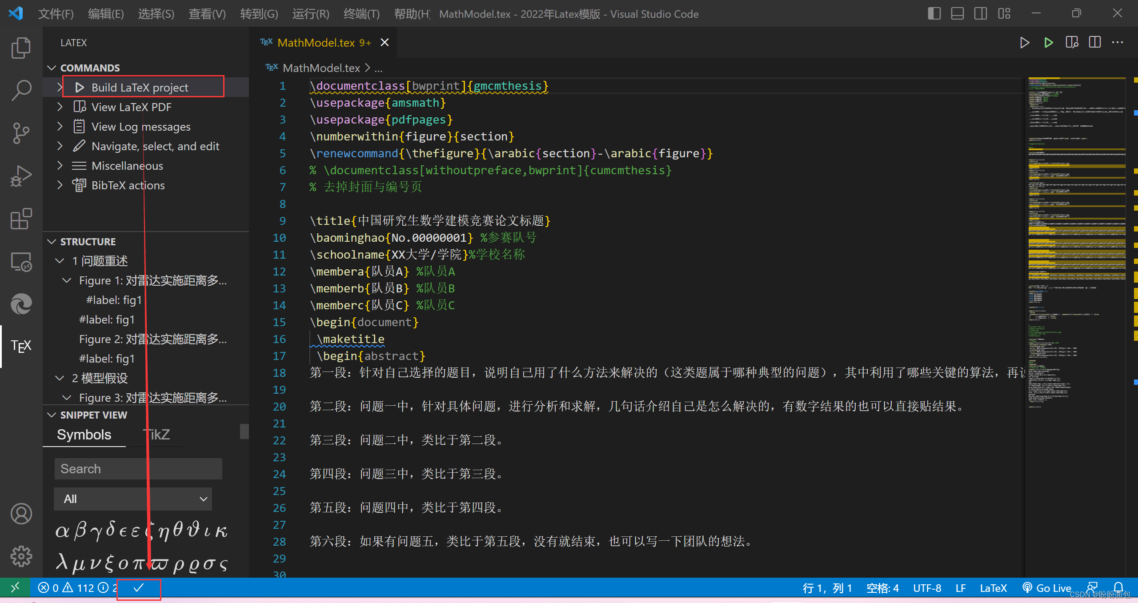The height and width of the screenshot is (603, 1138).
Task: Switch to the TikZ tab in Snippet View
Action: click(x=156, y=434)
